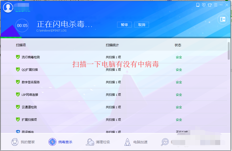The height and width of the screenshot is (151, 232).
Task: Click the user avatar profile icon
Action: [8, 7]
